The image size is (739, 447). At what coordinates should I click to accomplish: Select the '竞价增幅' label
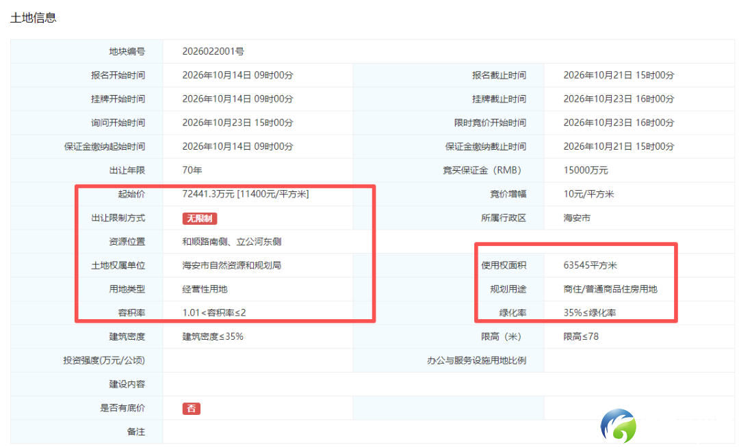click(x=508, y=194)
